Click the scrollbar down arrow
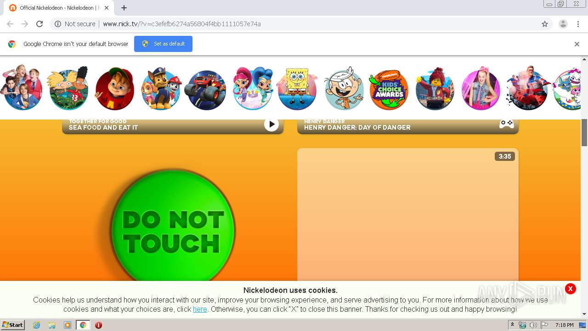This screenshot has width=588, height=331. pos(584,314)
